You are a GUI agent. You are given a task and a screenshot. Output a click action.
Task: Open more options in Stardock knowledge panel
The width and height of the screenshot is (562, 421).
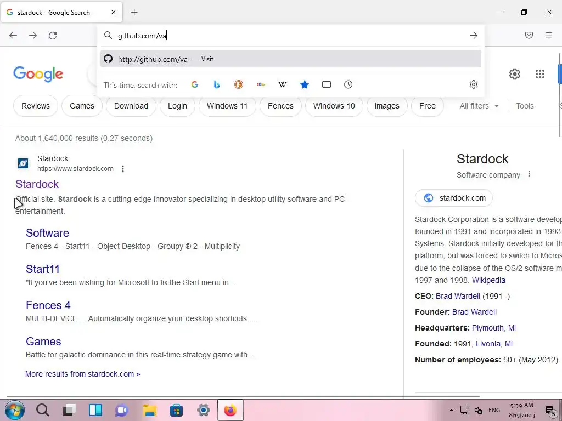pos(529,174)
